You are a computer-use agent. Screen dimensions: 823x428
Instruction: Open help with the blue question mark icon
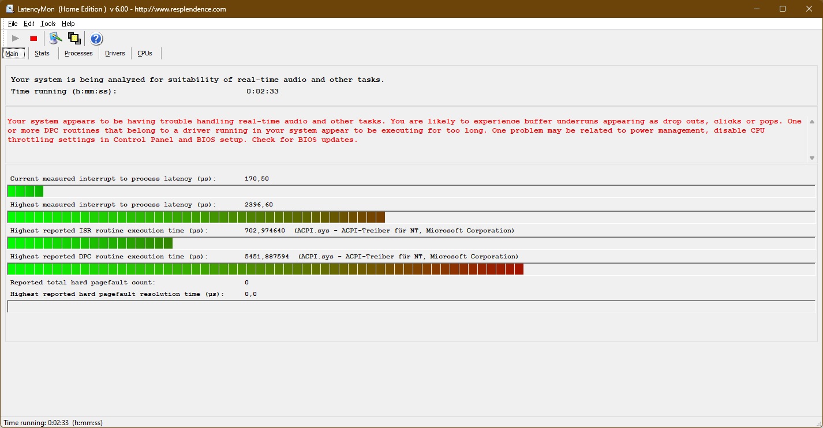(96, 39)
